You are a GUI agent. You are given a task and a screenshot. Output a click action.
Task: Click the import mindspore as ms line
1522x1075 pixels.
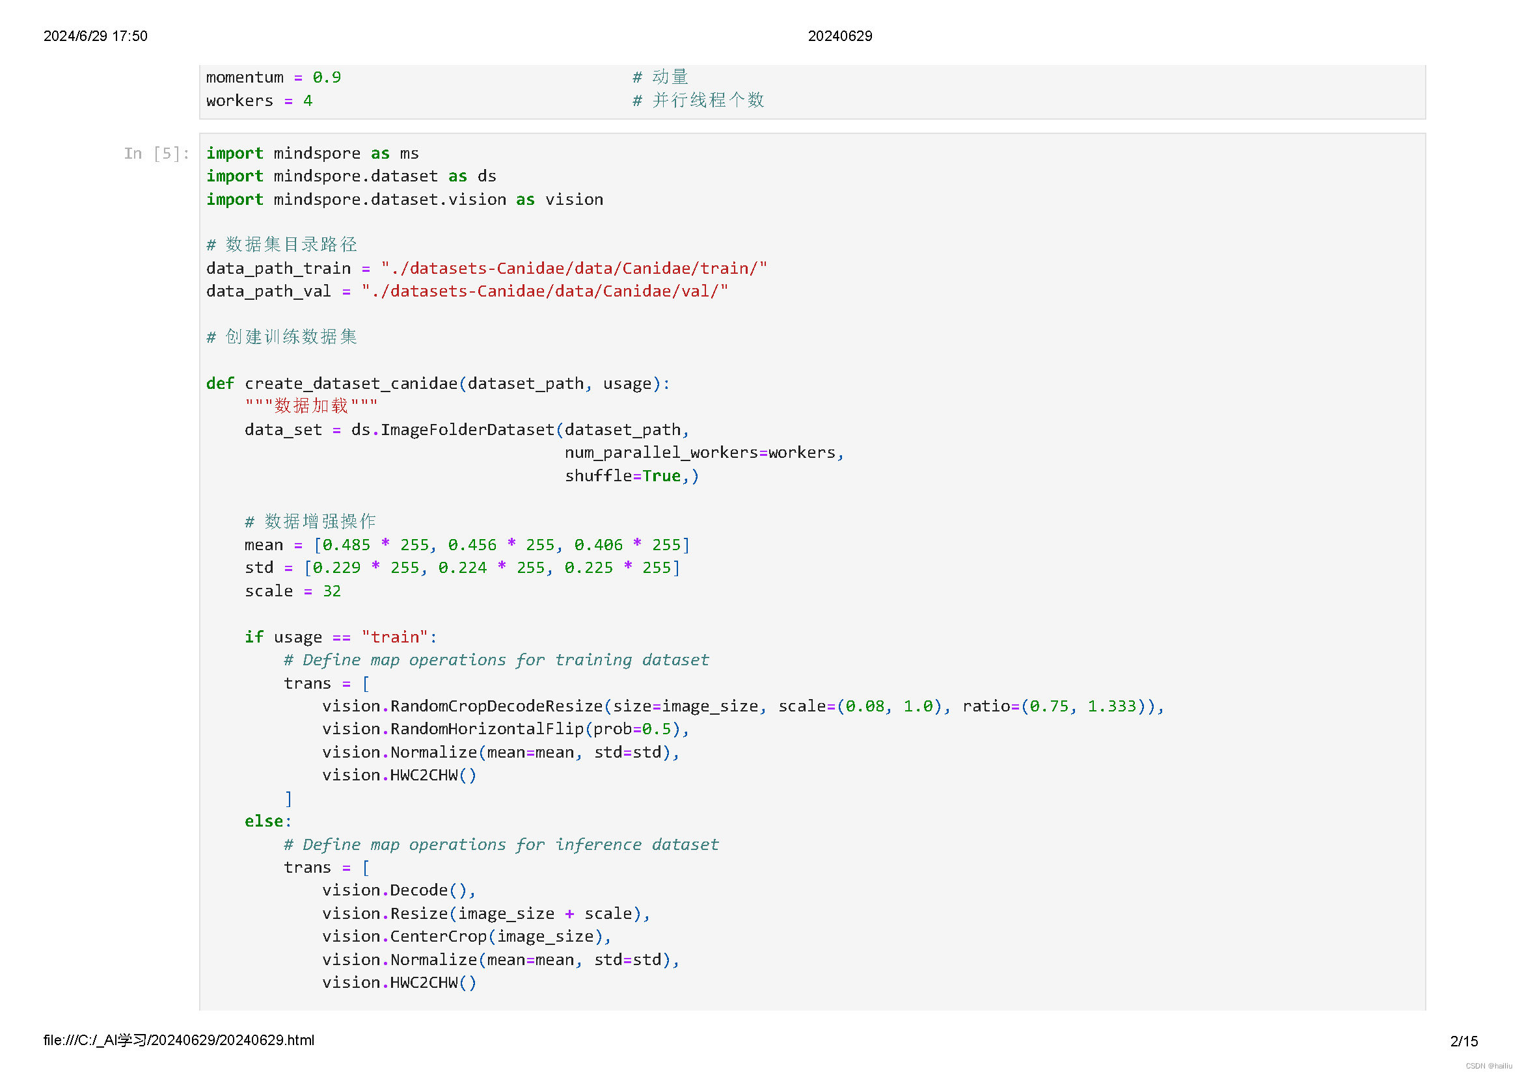[x=312, y=153]
